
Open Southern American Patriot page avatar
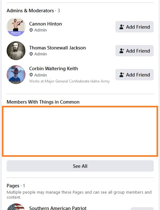click(16, 207)
